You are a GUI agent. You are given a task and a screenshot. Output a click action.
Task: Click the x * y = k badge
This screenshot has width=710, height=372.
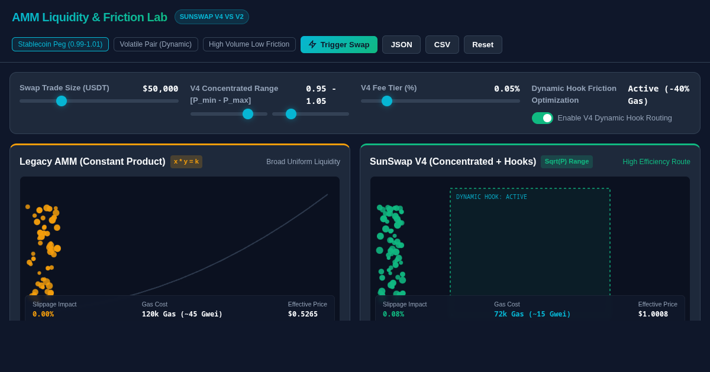186,162
